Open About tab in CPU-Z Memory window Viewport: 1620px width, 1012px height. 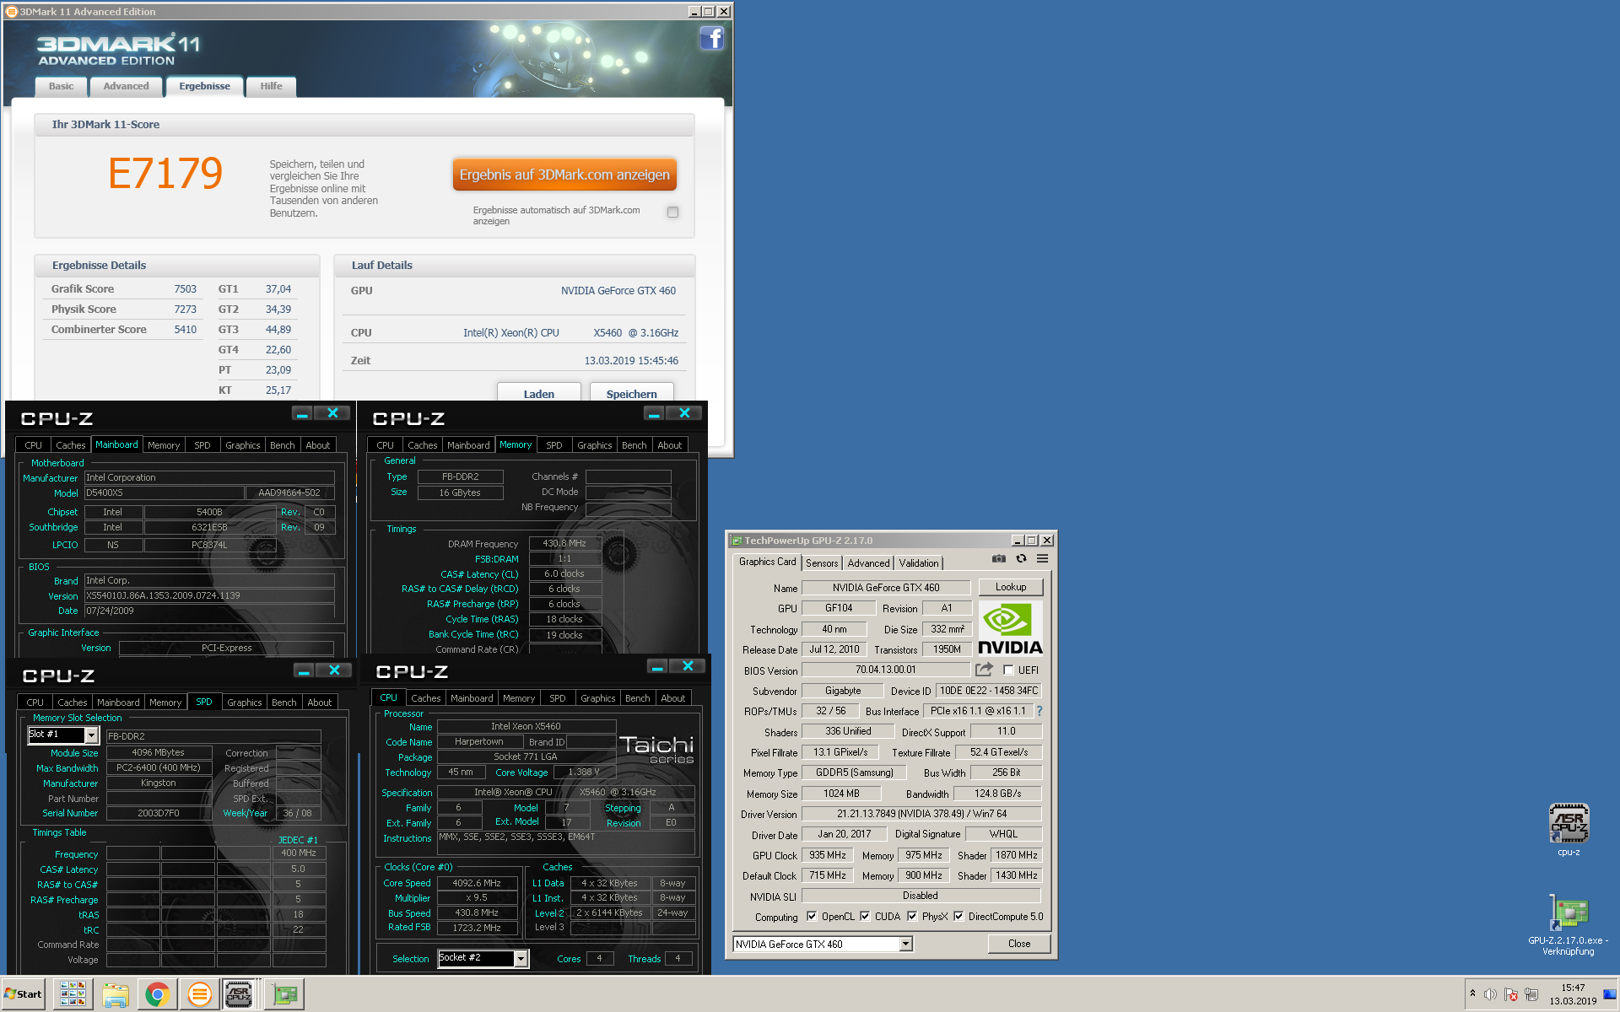670,445
